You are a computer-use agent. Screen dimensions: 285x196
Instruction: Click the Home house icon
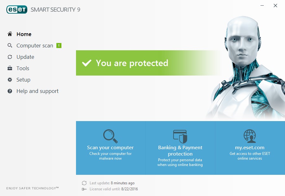click(10, 34)
